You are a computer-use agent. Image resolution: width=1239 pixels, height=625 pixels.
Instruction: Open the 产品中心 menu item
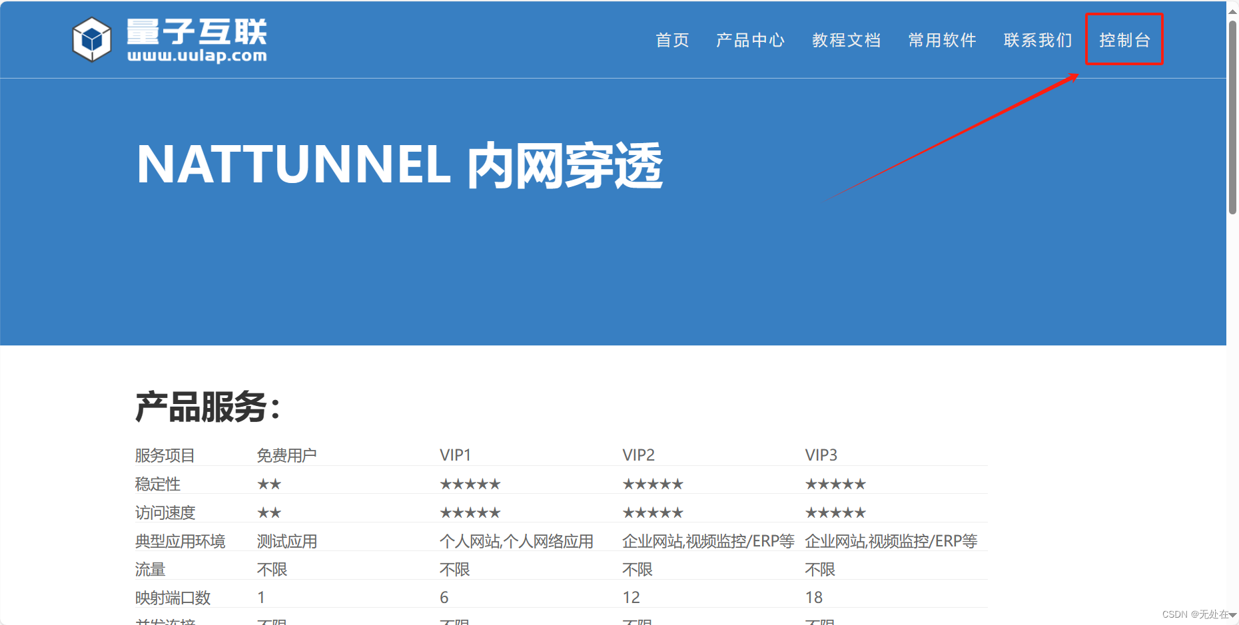(x=751, y=40)
